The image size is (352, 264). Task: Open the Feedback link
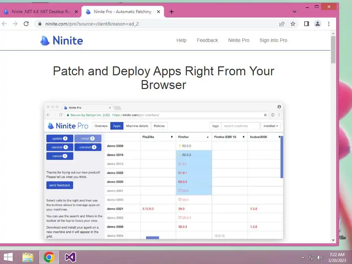[207, 41]
